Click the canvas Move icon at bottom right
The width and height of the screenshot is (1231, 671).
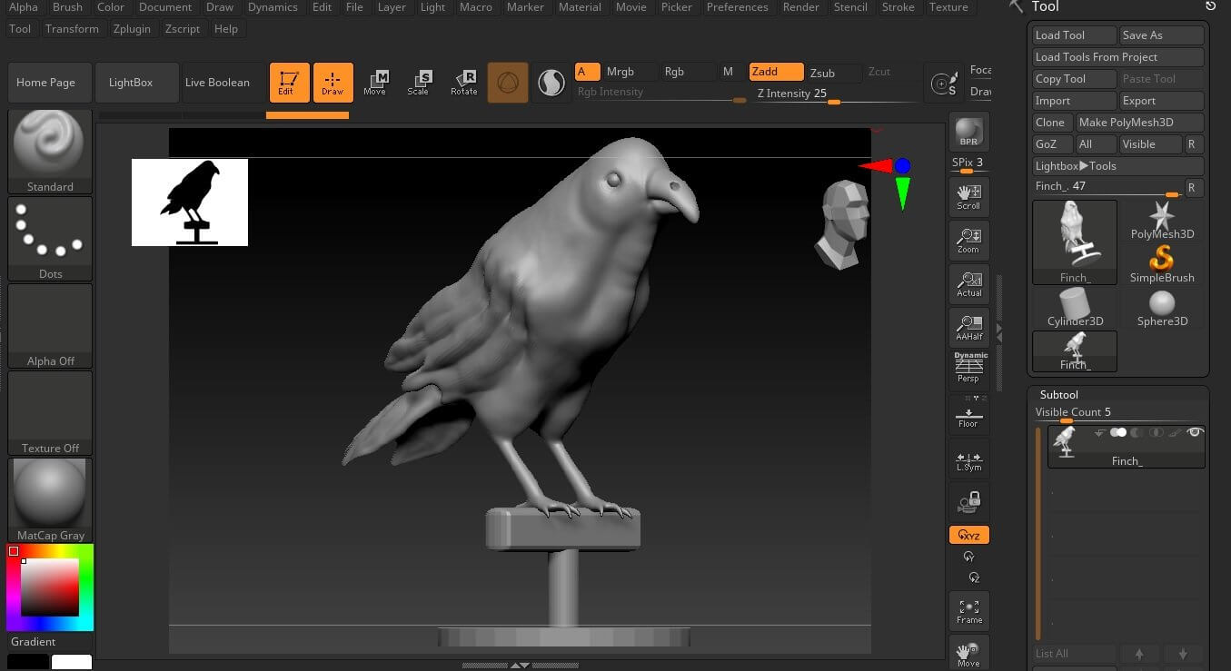coord(968,654)
